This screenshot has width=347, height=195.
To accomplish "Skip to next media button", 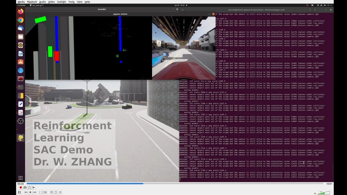I will [34, 192].
